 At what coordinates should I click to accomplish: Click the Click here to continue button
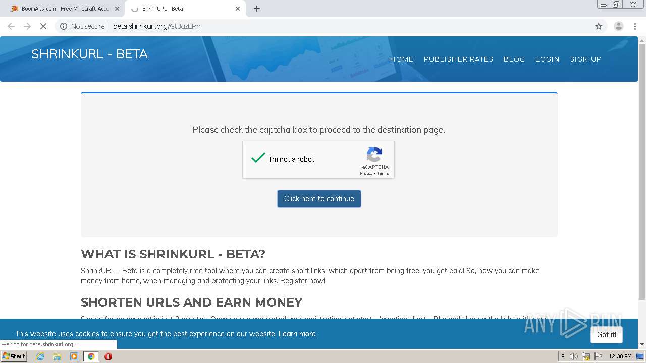[319, 199]
